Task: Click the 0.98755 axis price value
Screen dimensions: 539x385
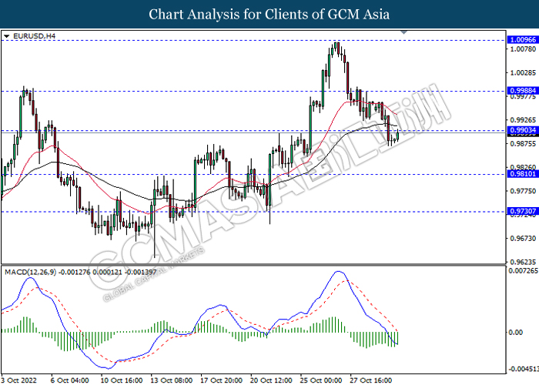Action: tap(523, 144)
